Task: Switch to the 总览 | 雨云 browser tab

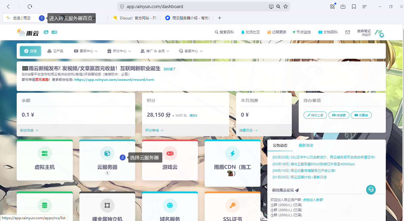Action: click(x=21, y=18)
